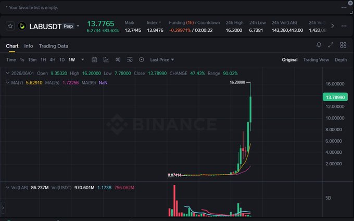Open the Index price link
The width and height of the screenshot is (354, 221).
[x=154, y=22]
